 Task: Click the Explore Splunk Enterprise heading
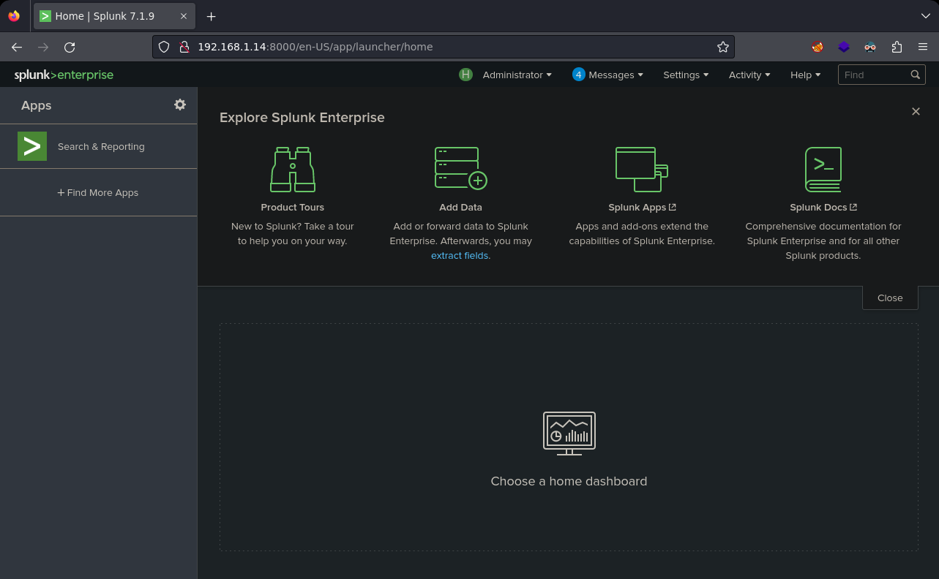pos(302,117)
